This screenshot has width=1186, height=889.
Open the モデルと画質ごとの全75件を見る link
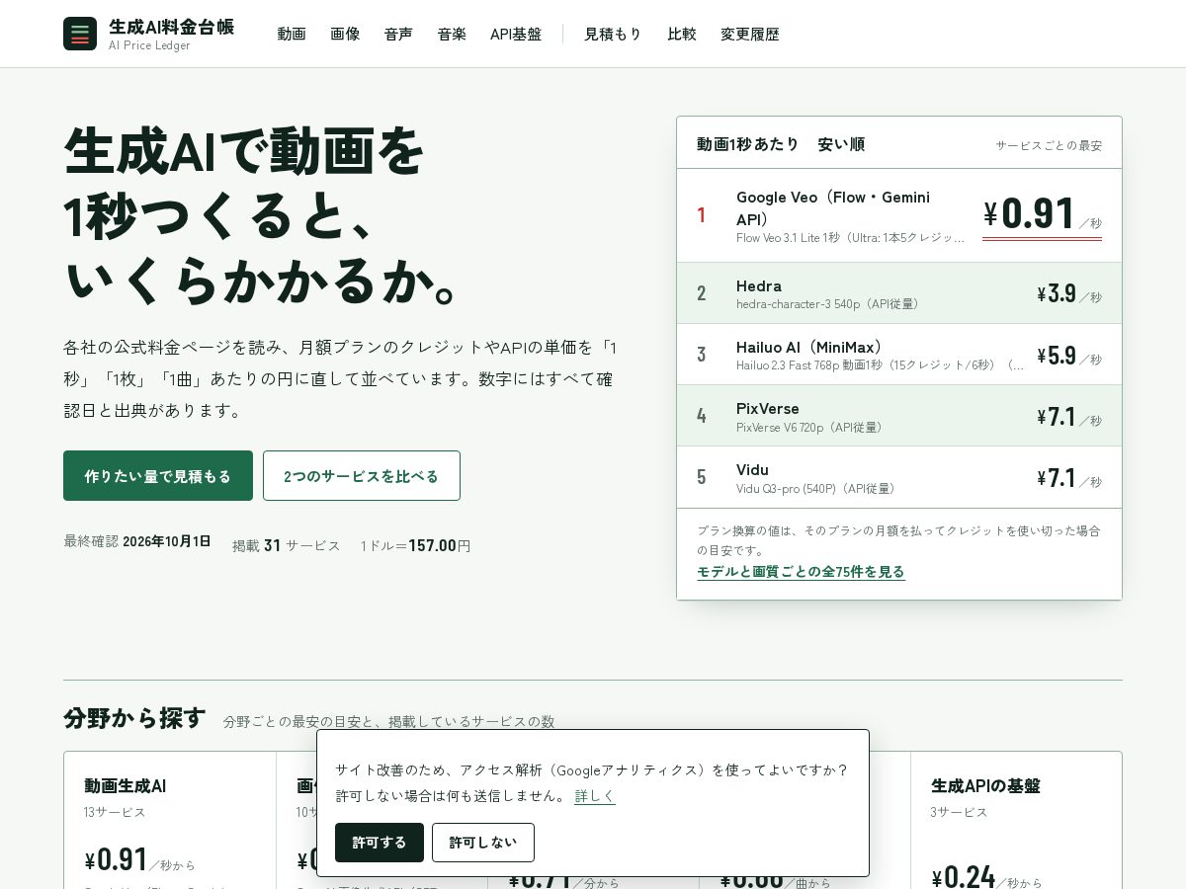tap(801, 572)
